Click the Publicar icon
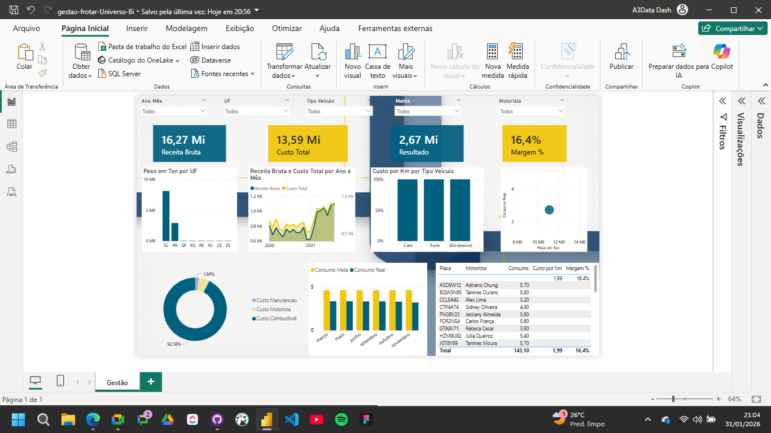Image resolution: width=771 pixels, height=433 pixels. point(621,53)
